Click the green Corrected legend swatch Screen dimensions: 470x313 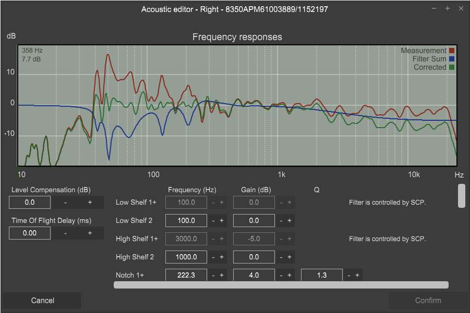click(x=452, y=67)
